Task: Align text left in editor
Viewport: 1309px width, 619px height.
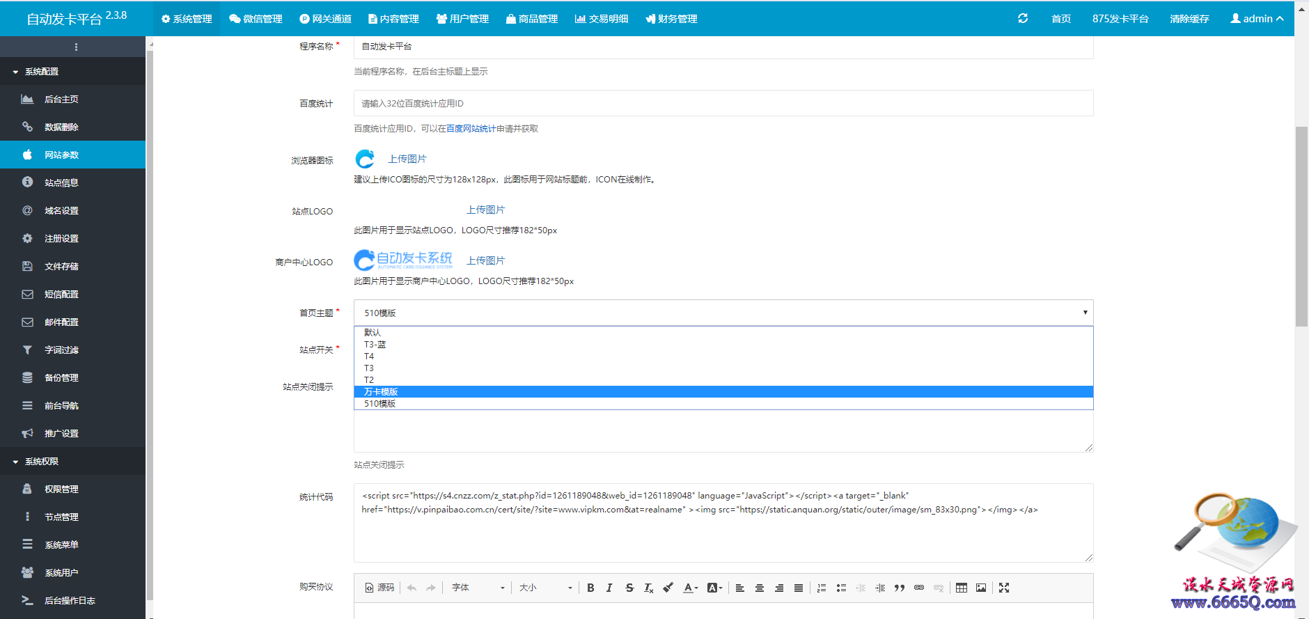Action: click(x=740, y=588)
